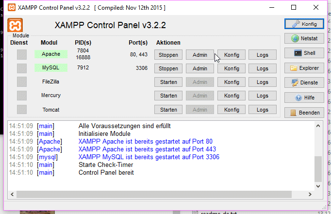Open Dienste services window

[304, 82]
